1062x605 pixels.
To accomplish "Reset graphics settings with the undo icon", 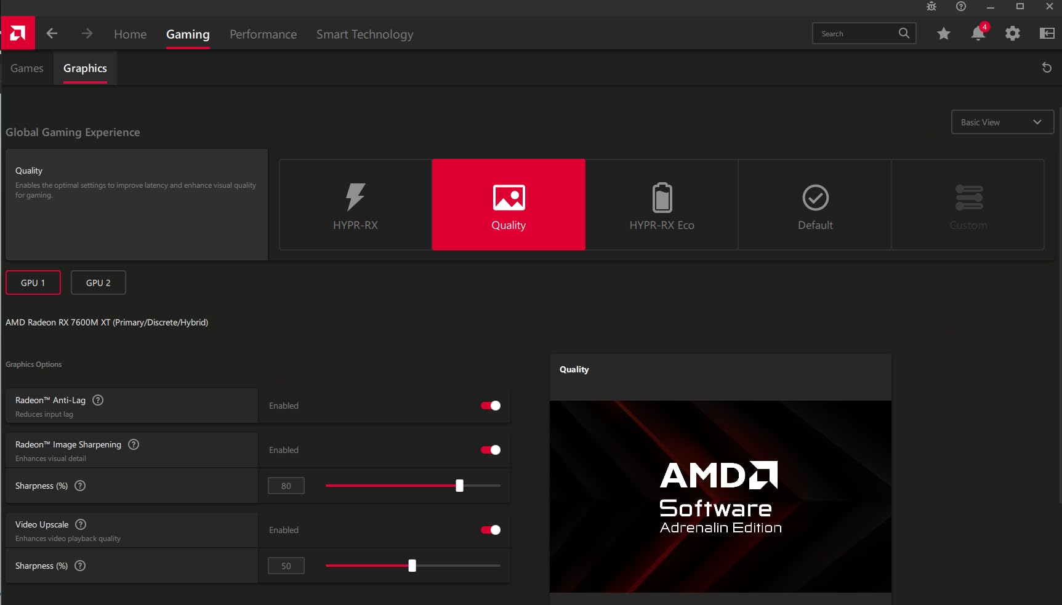I will tap(1047, 68).
